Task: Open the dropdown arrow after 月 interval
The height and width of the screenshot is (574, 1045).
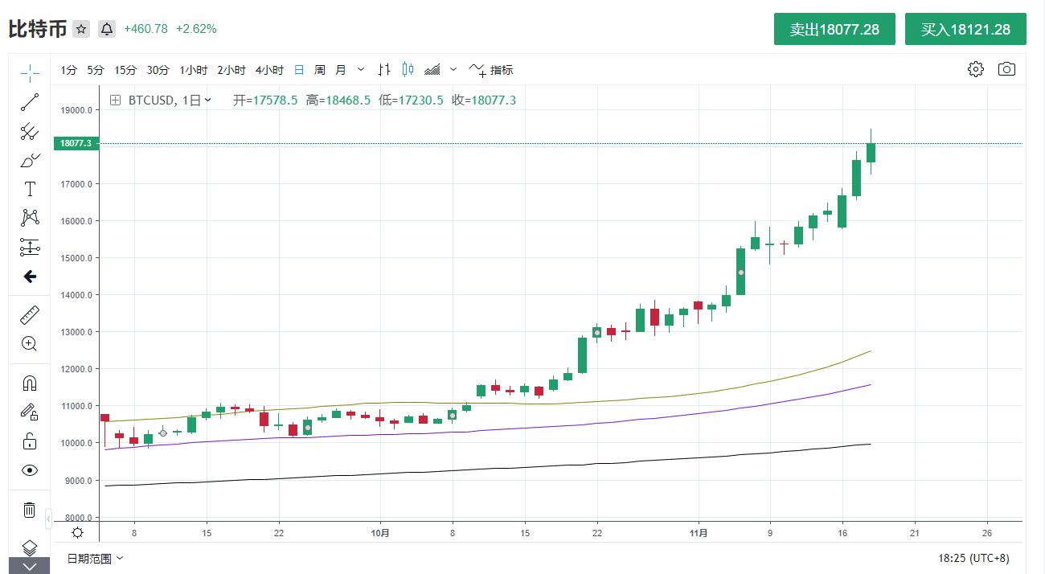Action: click(361, 70)
